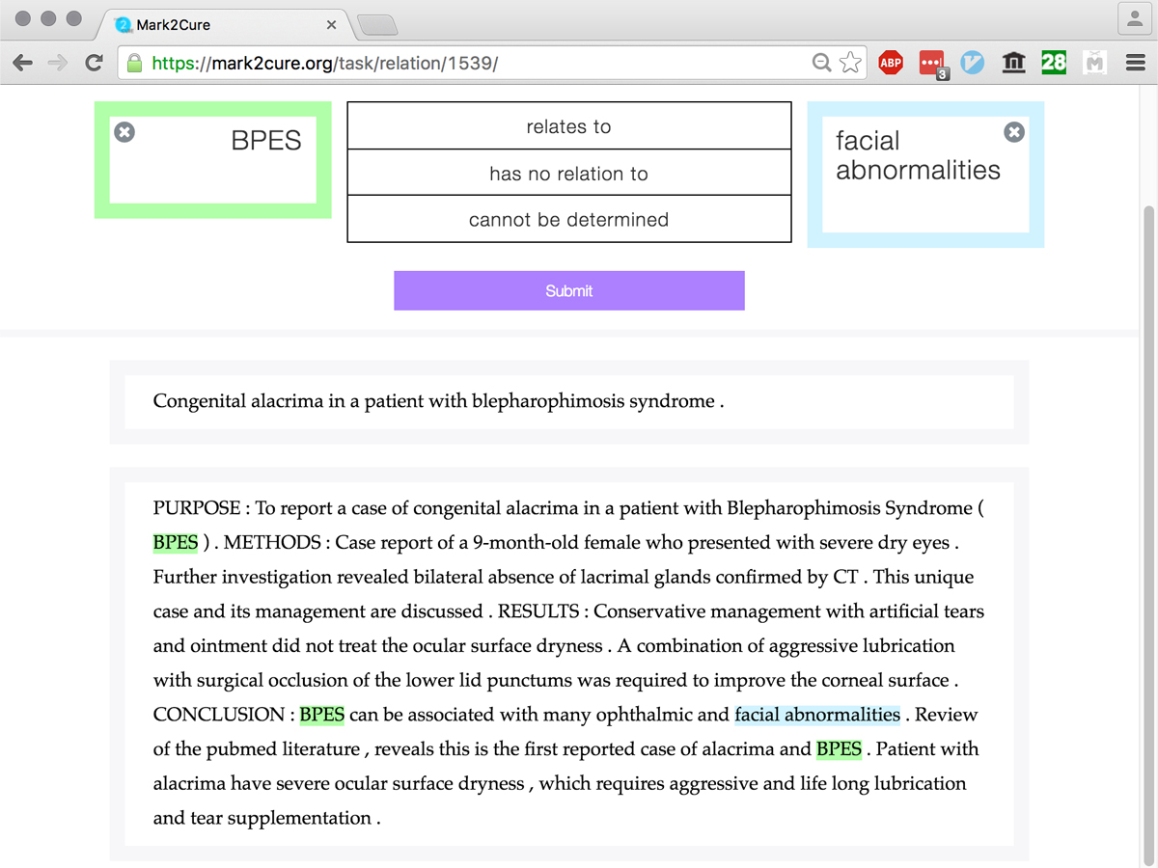Click the green 28 extension icon
This screenshot has width=1158, height=868.
[x=1054, y=64]
